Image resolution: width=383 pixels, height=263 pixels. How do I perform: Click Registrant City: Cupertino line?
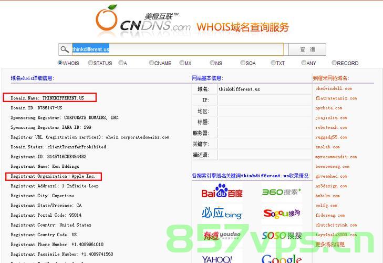point(43,196)
